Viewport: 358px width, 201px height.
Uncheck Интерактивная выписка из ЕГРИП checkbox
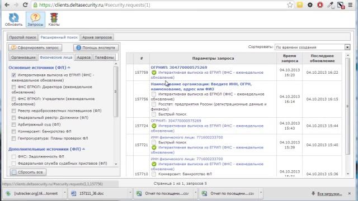click(x=13, y=75)
